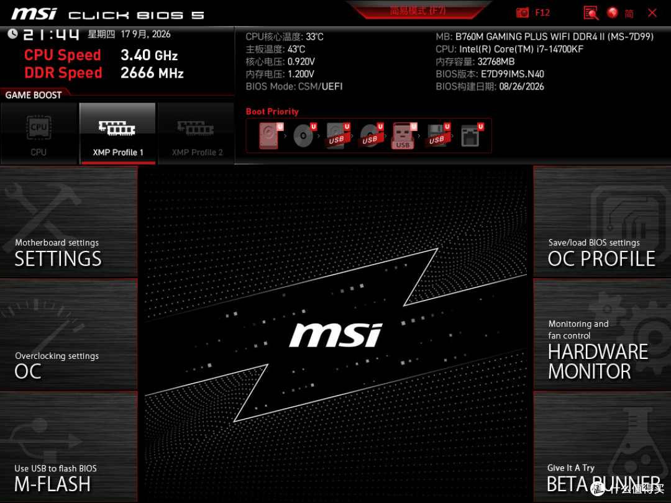The width and height of the screenshot is (671, 503).
Task: Click the BIOS版本 E7D99IMS.N40 text
Action: [x=490, y=74]
